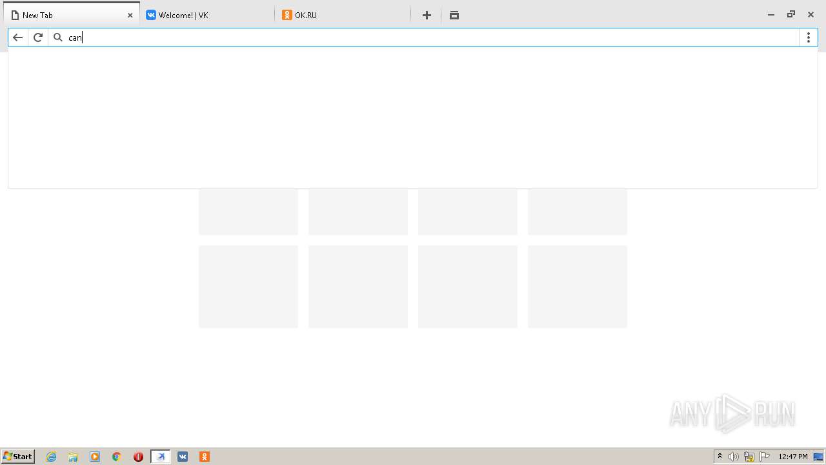826x465 pixels.
Task: Reload the page with refresh icon
Action: pyautogui.click(x=38, y=37)
